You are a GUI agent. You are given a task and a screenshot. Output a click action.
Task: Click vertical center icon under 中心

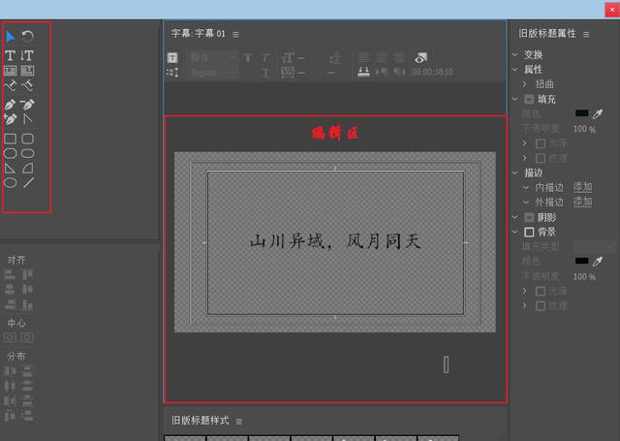coord(10,337)
